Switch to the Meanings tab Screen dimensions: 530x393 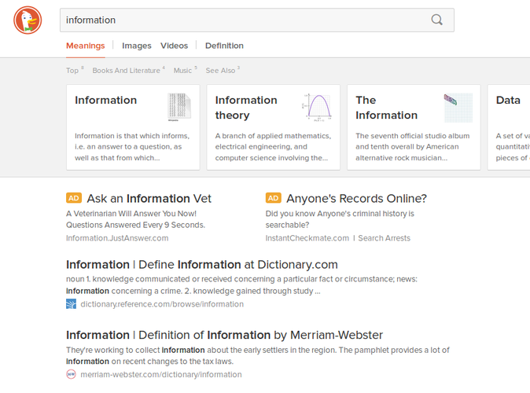86,46
